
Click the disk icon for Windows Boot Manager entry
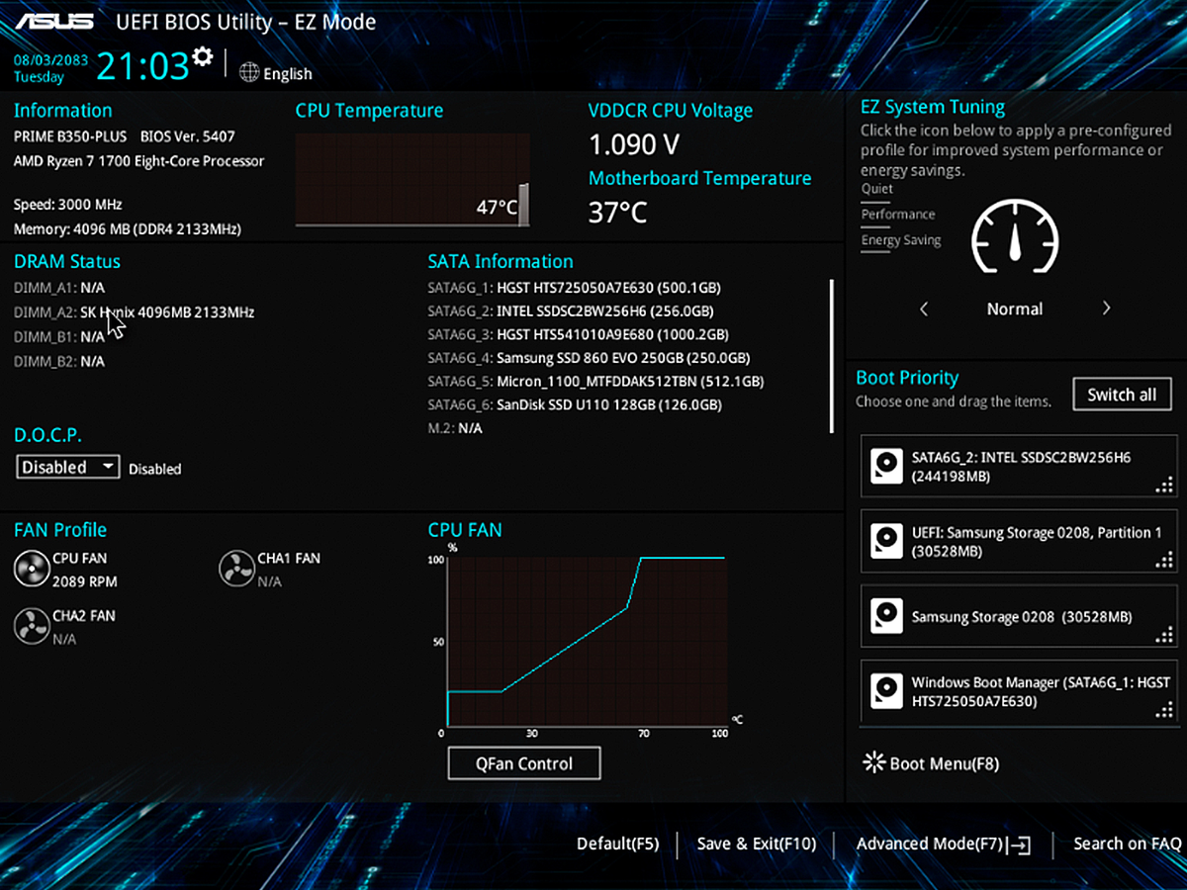[x=887, y=691]
